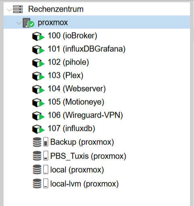Click the container icon for 102 pihole
The width and height of the screenshot is (194, 206).
tap(39, 63)
